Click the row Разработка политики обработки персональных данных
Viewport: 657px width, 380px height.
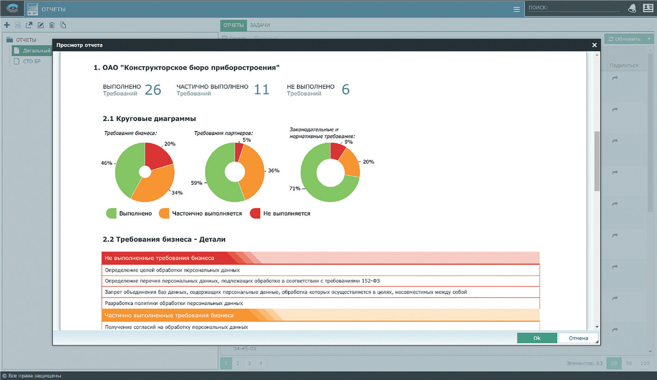(320, 303)
